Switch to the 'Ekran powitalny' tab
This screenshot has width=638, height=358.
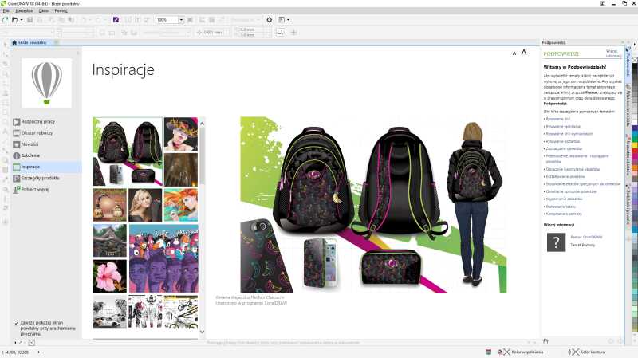click(x=30, y=42)
